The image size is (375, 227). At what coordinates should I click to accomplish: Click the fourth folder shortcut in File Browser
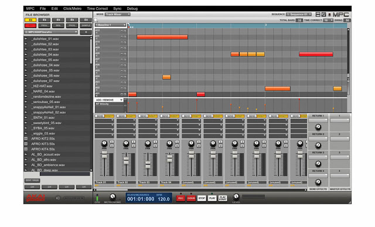tap(72, 20)
